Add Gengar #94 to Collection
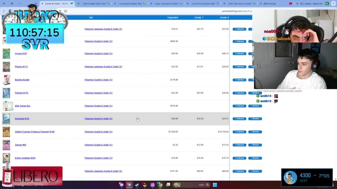The image size is (337, 189). (x=239, y=145)
